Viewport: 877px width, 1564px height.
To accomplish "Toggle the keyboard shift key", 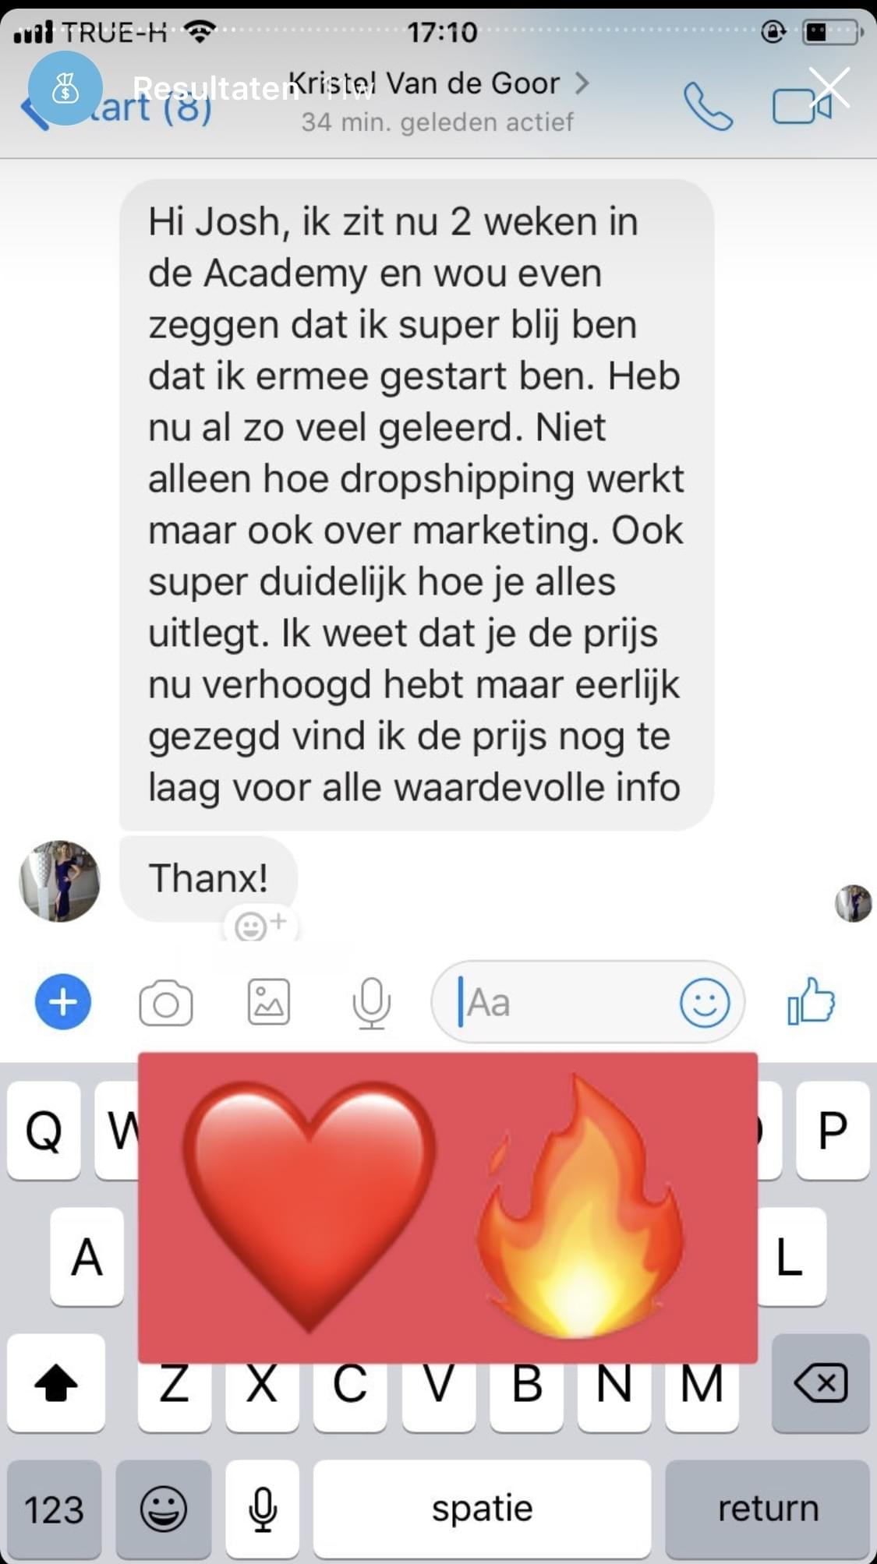I will (x=56, y=1383).
